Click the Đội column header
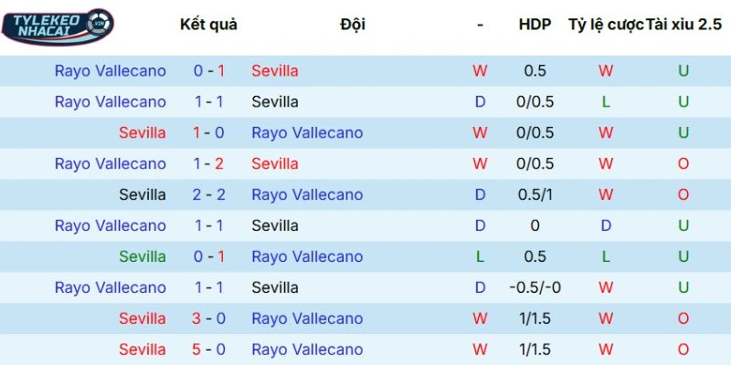This screenshot has height=365, width=731. (x=352, y=25)
